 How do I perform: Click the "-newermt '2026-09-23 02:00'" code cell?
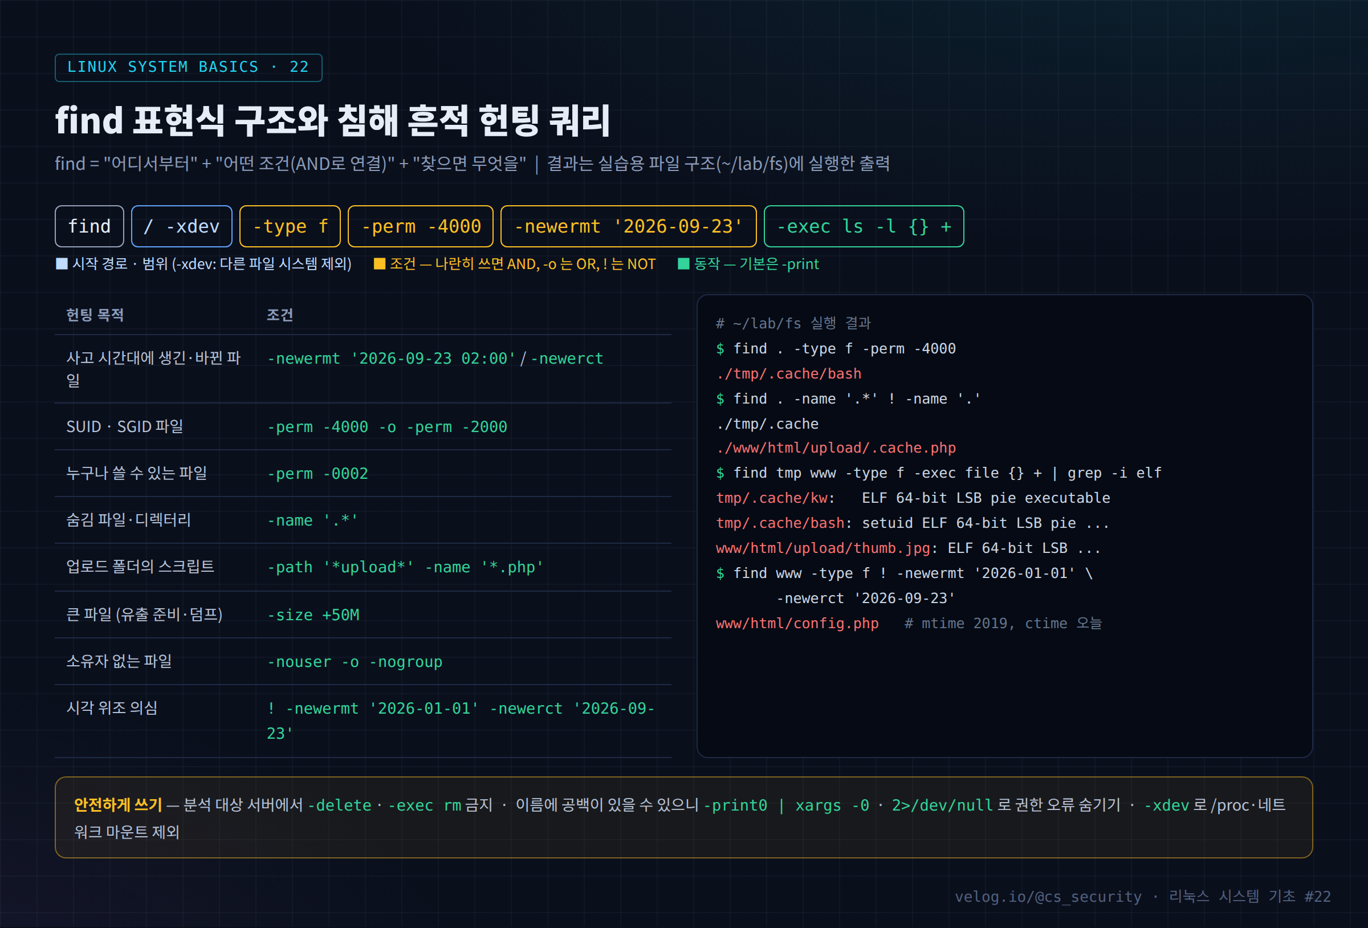pos(392,359)
